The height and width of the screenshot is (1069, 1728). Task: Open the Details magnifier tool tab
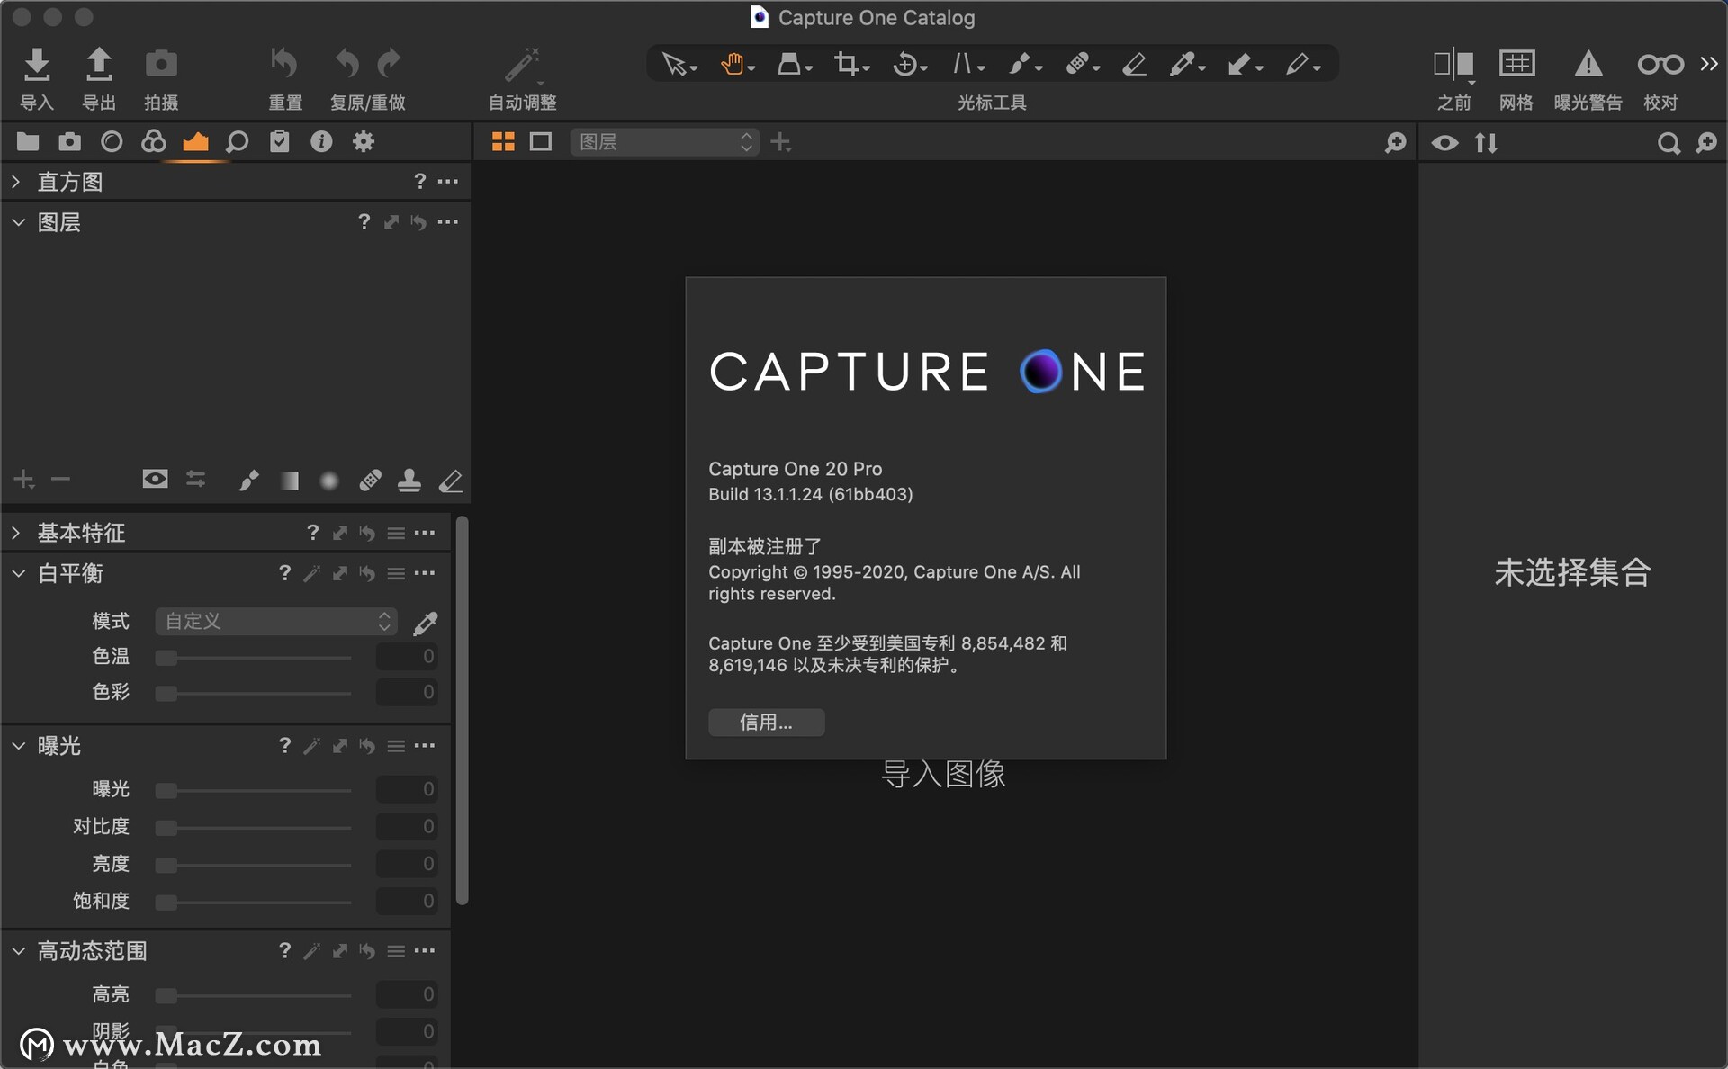pyautogui.click(x=238, y=141)
